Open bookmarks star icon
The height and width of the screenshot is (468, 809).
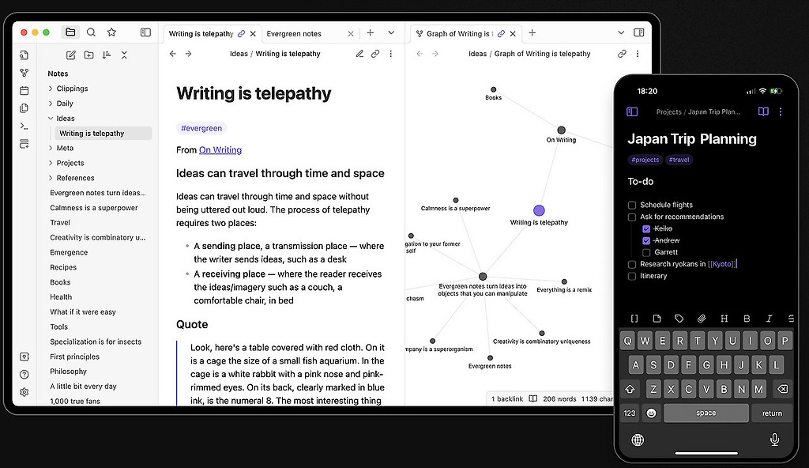(111, 32)
